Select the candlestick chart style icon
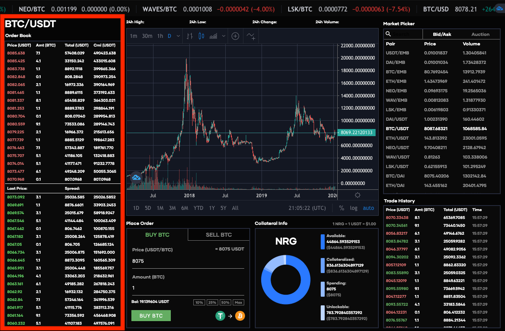The image size is (505, 331). click(202, 36)
